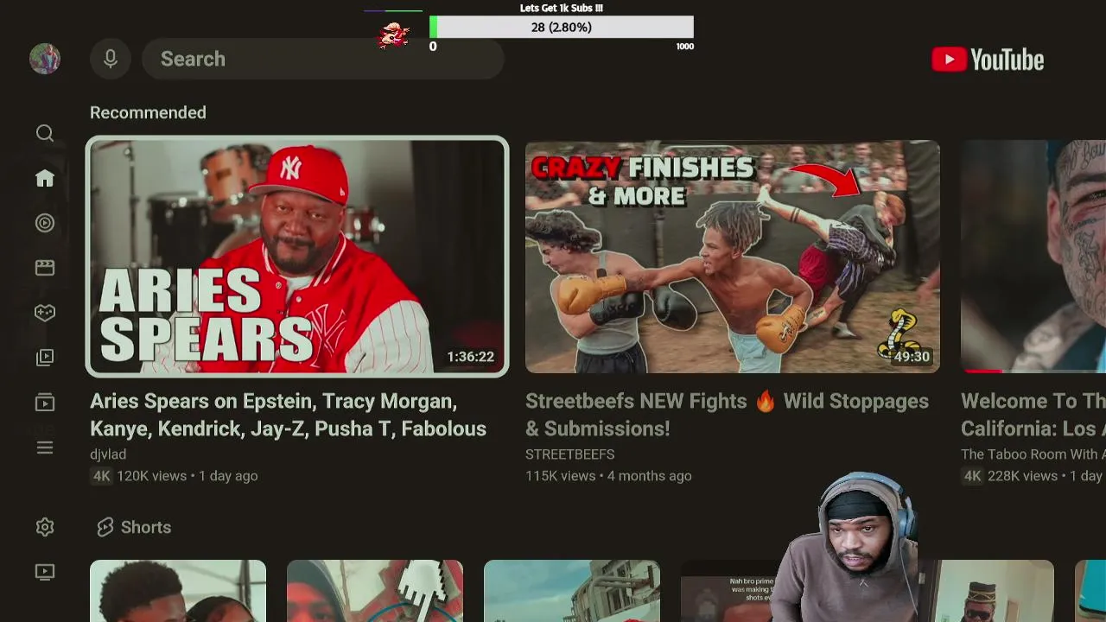Open the circular play icon in sidebar

45,223
